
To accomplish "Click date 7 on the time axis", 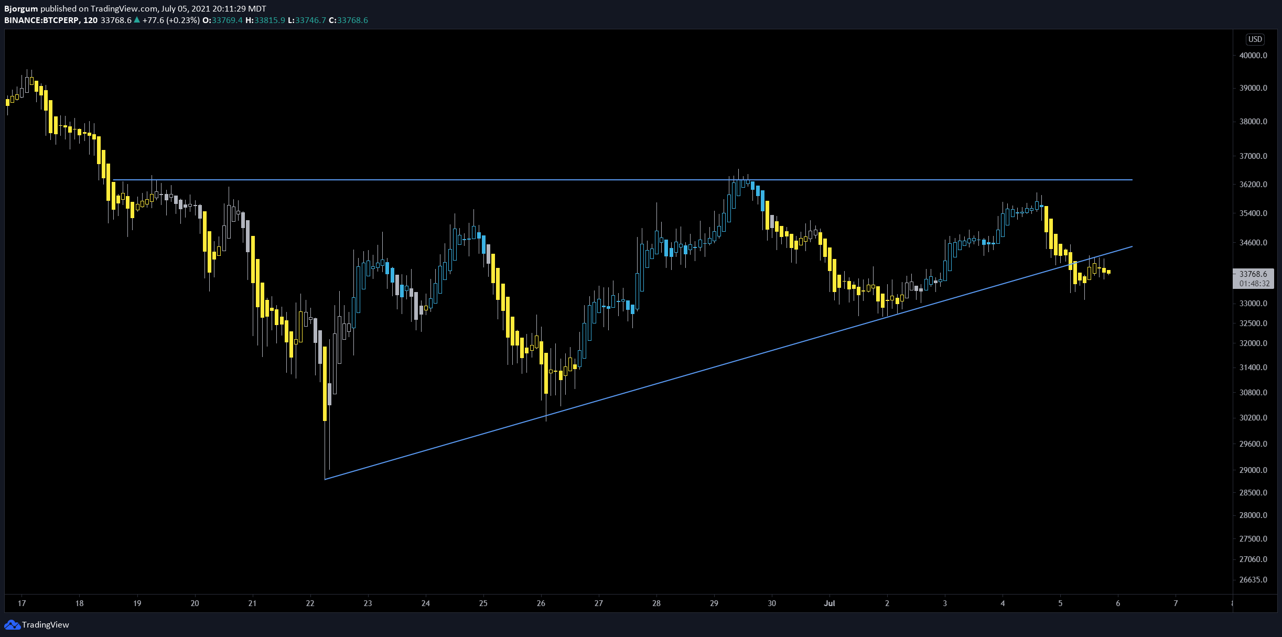I will click(x=1176, y=603).
